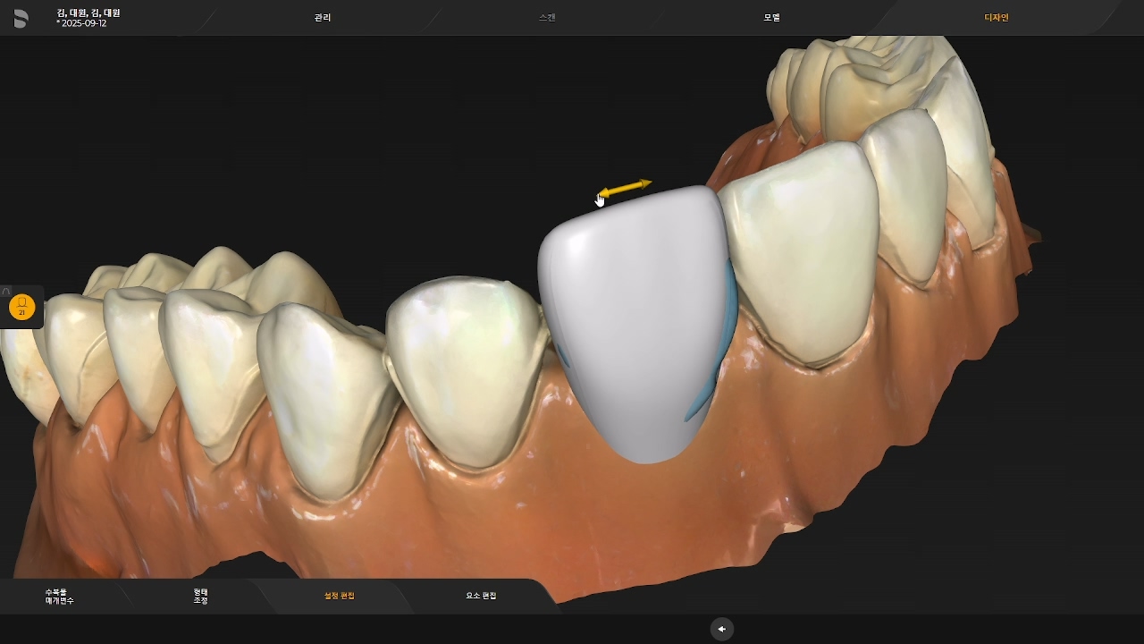Select the 디자인 tab
This screenshot has width=1144, height=644.
pos(996,18)
